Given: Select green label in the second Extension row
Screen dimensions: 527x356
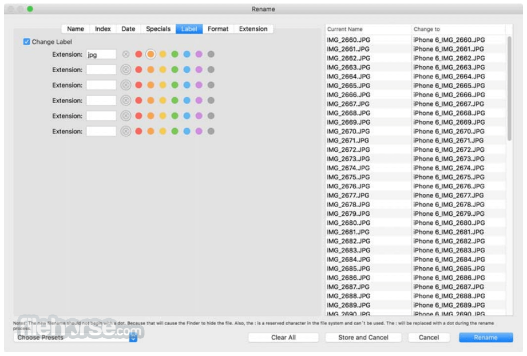Looking at the screenshot, I should click(x=175, y=70).
